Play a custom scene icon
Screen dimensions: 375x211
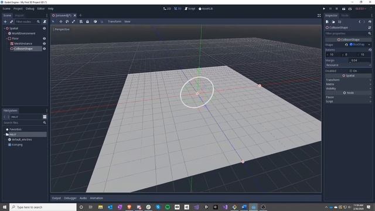(350, 9)
